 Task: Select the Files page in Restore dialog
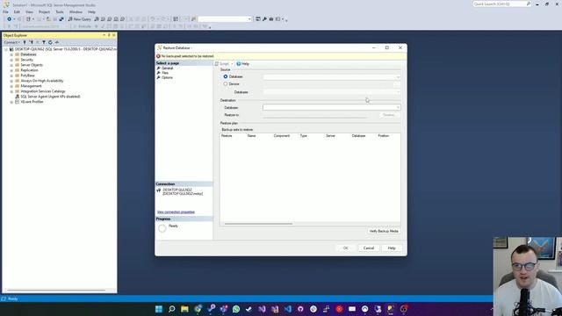tap(165, 73)
